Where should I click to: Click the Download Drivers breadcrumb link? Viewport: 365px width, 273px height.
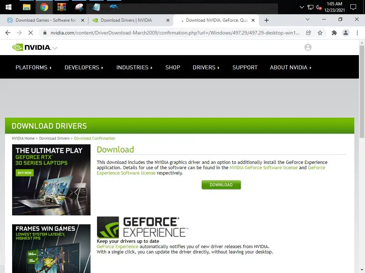pos(54,138)
